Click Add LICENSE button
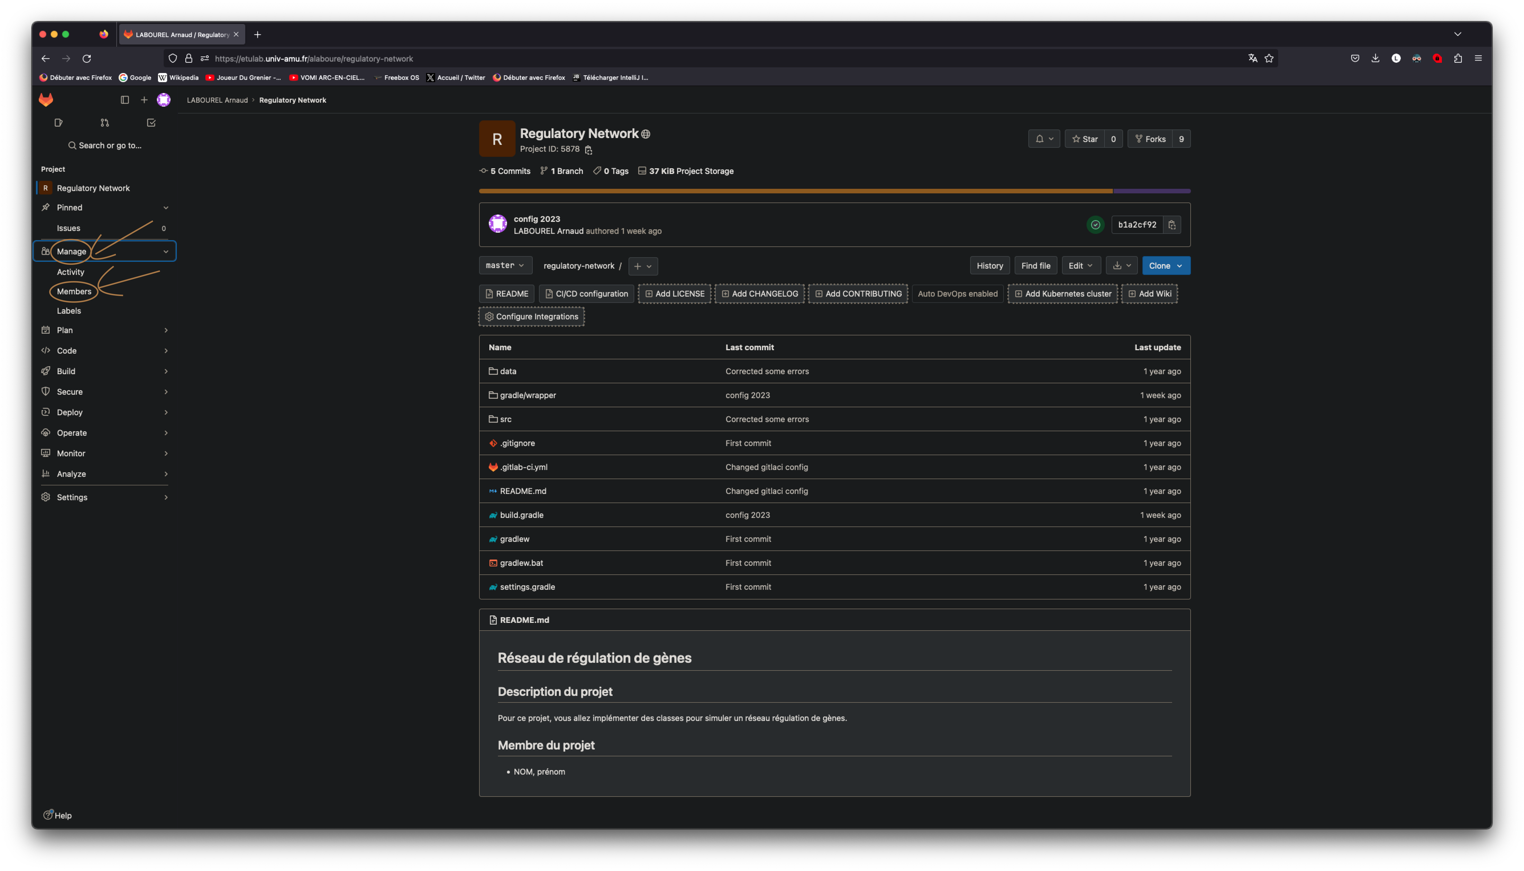The image size is (1524, 871). point(674,294)
